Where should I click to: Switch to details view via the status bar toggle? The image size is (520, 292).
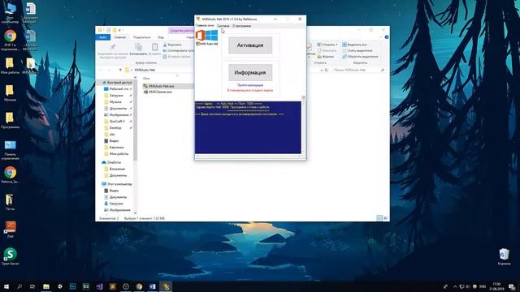pyautogui.click(x=379, y=218)
